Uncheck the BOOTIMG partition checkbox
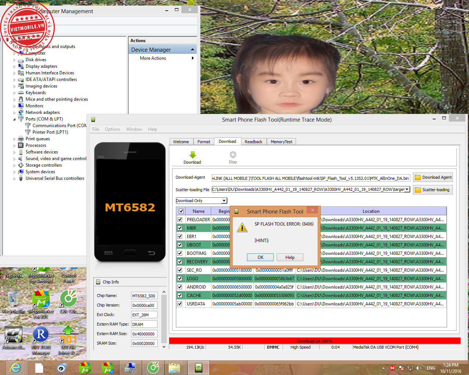This screenshot has height=375, width=469. click(180, 253)
